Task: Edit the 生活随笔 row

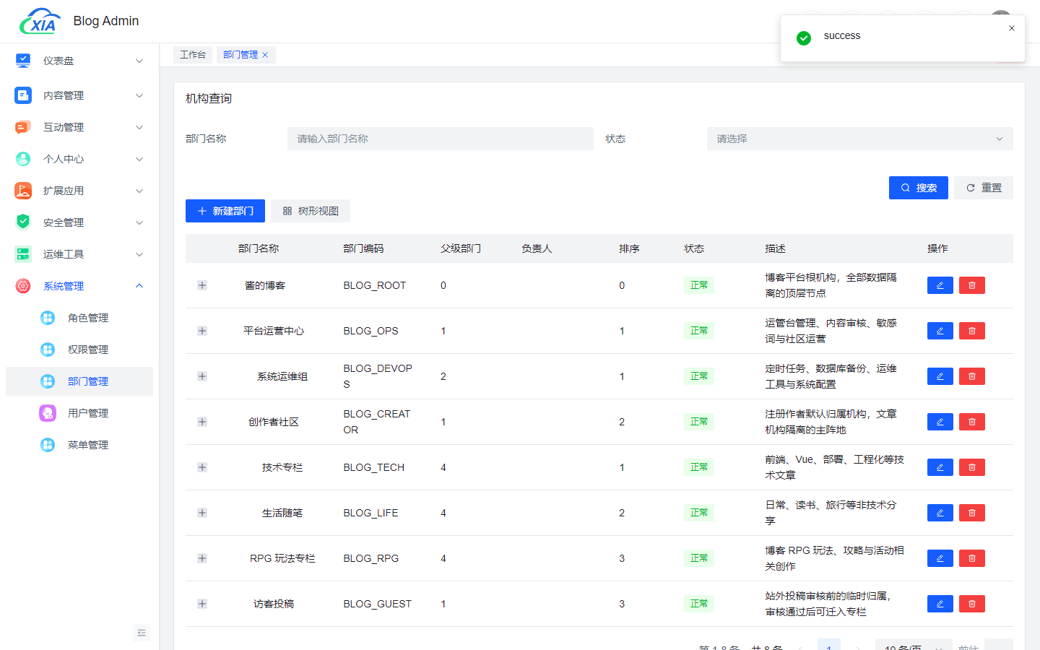Action: [x=940, y=513]
